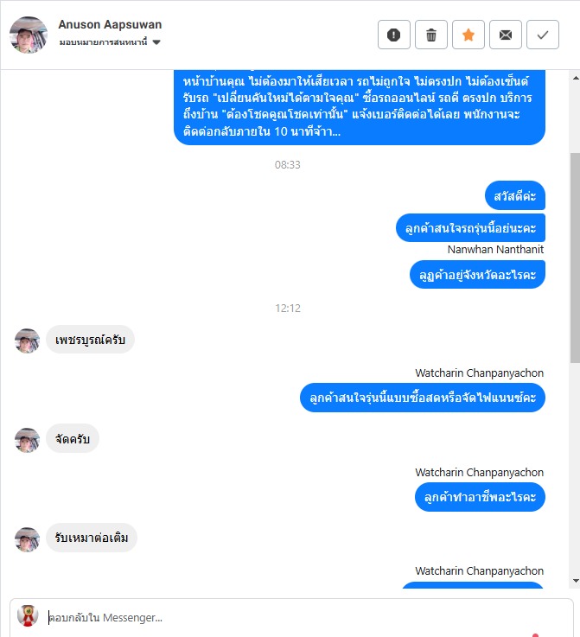
Task: Select the ลูกค้าทำอาชีพอะไรคะ message bubble
Action: tap(480, 497)
